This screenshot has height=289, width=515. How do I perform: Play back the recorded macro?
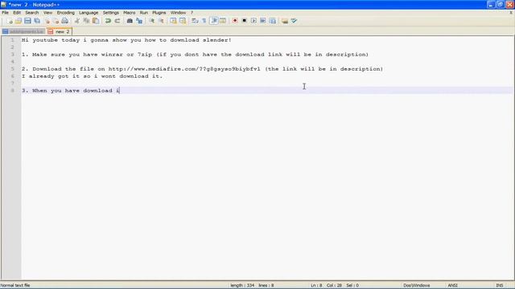253,21
